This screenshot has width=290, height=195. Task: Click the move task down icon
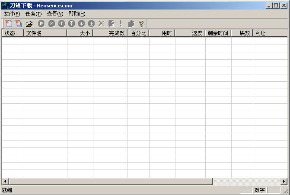81,24
